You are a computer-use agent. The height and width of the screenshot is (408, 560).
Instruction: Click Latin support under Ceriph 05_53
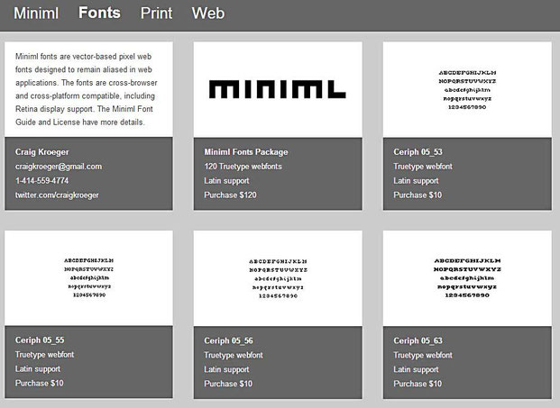(x=416, y=181)
